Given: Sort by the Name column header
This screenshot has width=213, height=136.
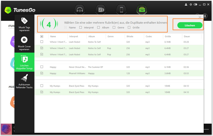Looking at the screenshot, I should coord(53,36).
